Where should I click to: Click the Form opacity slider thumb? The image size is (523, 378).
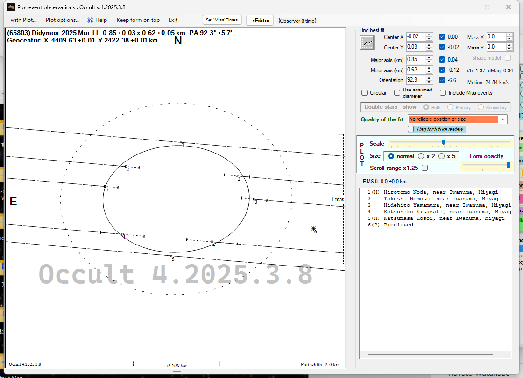click(509, 165)
